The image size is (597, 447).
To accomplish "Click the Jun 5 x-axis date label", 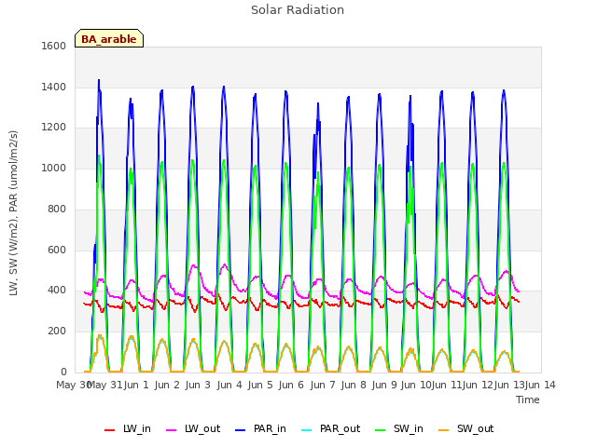I will pos(260,385).
